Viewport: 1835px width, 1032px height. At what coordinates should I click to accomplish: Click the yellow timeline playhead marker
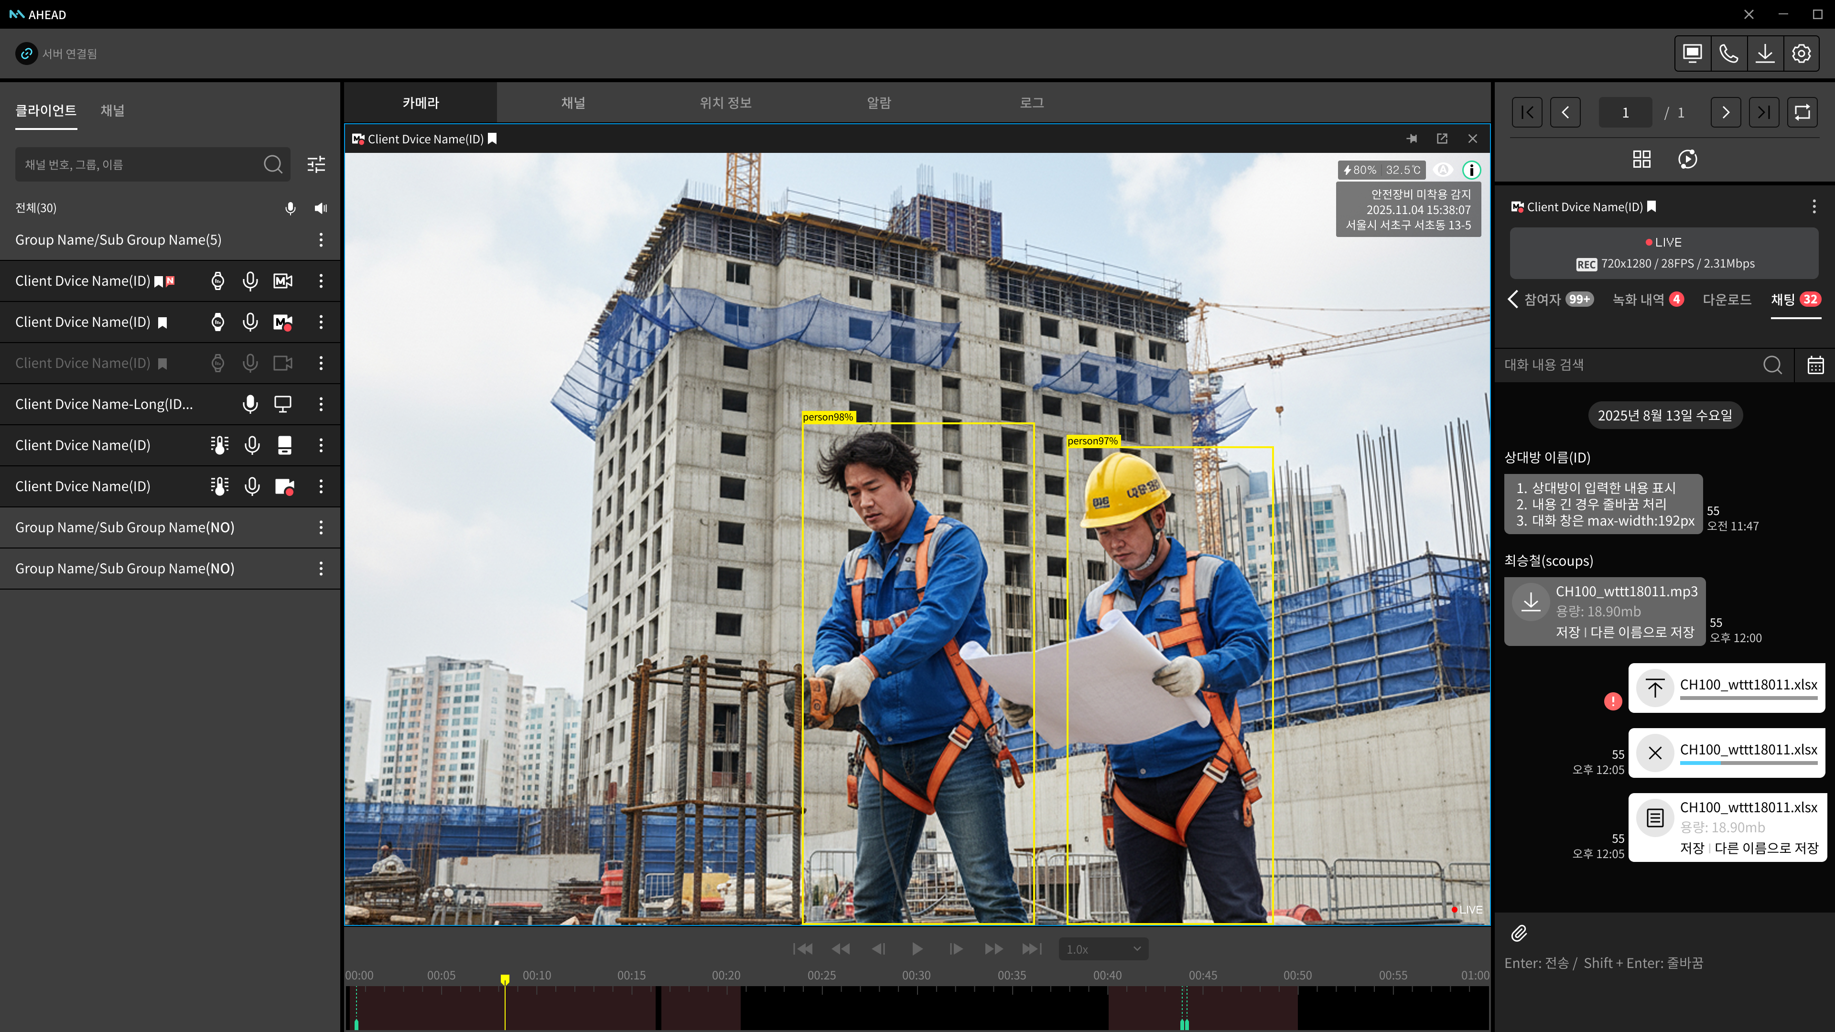[x=505, y=980]
